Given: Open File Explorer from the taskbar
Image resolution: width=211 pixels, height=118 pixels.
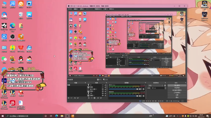Looking at the screenshot, I should tap(62, 116).
